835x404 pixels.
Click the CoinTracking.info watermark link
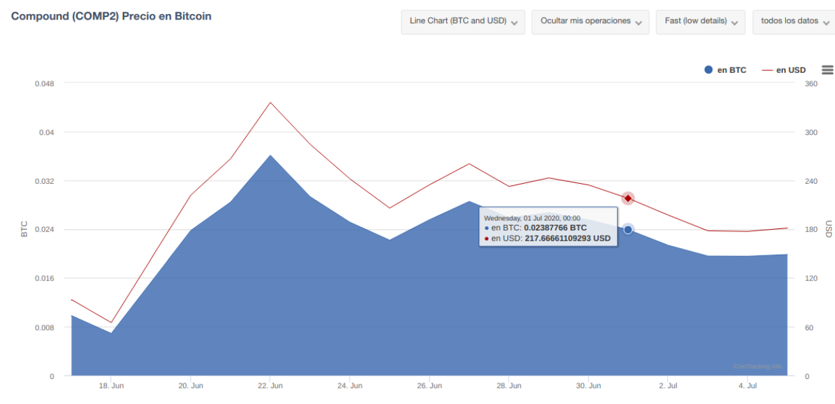point(757,367)
